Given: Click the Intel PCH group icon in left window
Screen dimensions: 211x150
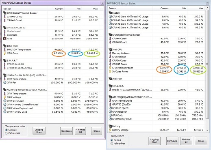Looking at the screenshot, I should point(4,46).
